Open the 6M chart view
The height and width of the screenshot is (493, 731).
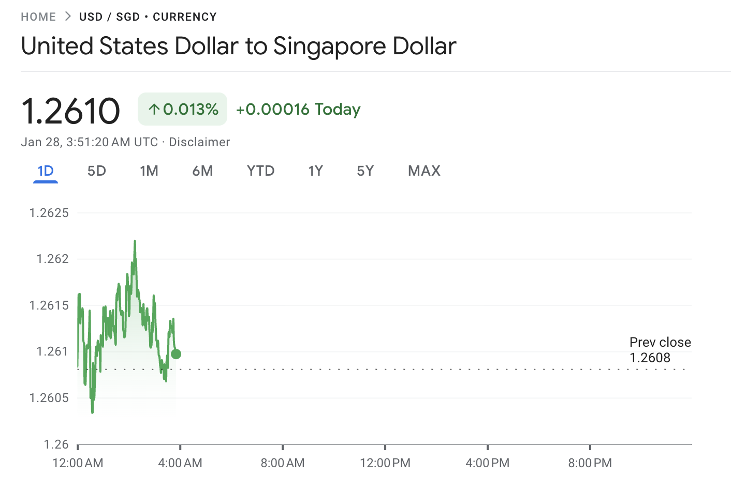tap(203, 171)
